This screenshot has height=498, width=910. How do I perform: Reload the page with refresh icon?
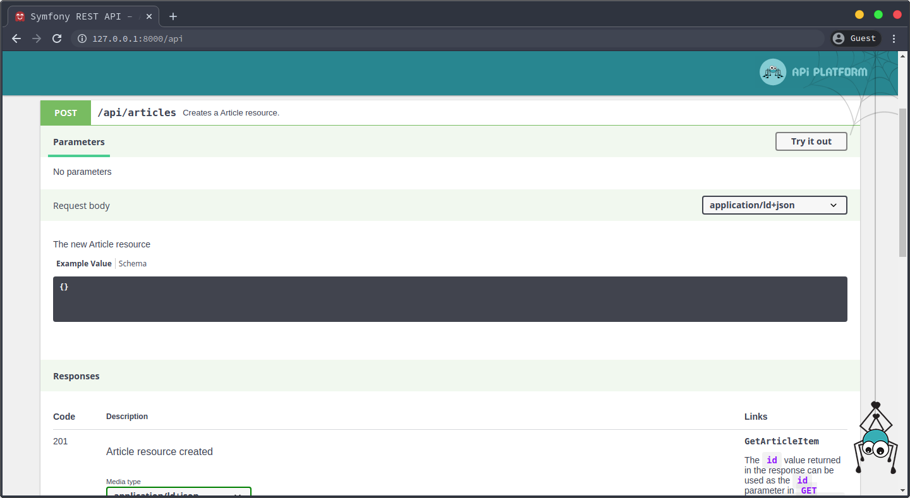(x=57, y=39)
